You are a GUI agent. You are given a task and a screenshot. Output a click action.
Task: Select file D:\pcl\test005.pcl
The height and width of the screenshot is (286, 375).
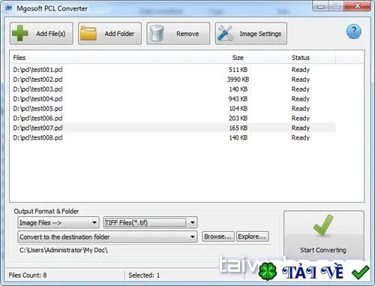37,109
